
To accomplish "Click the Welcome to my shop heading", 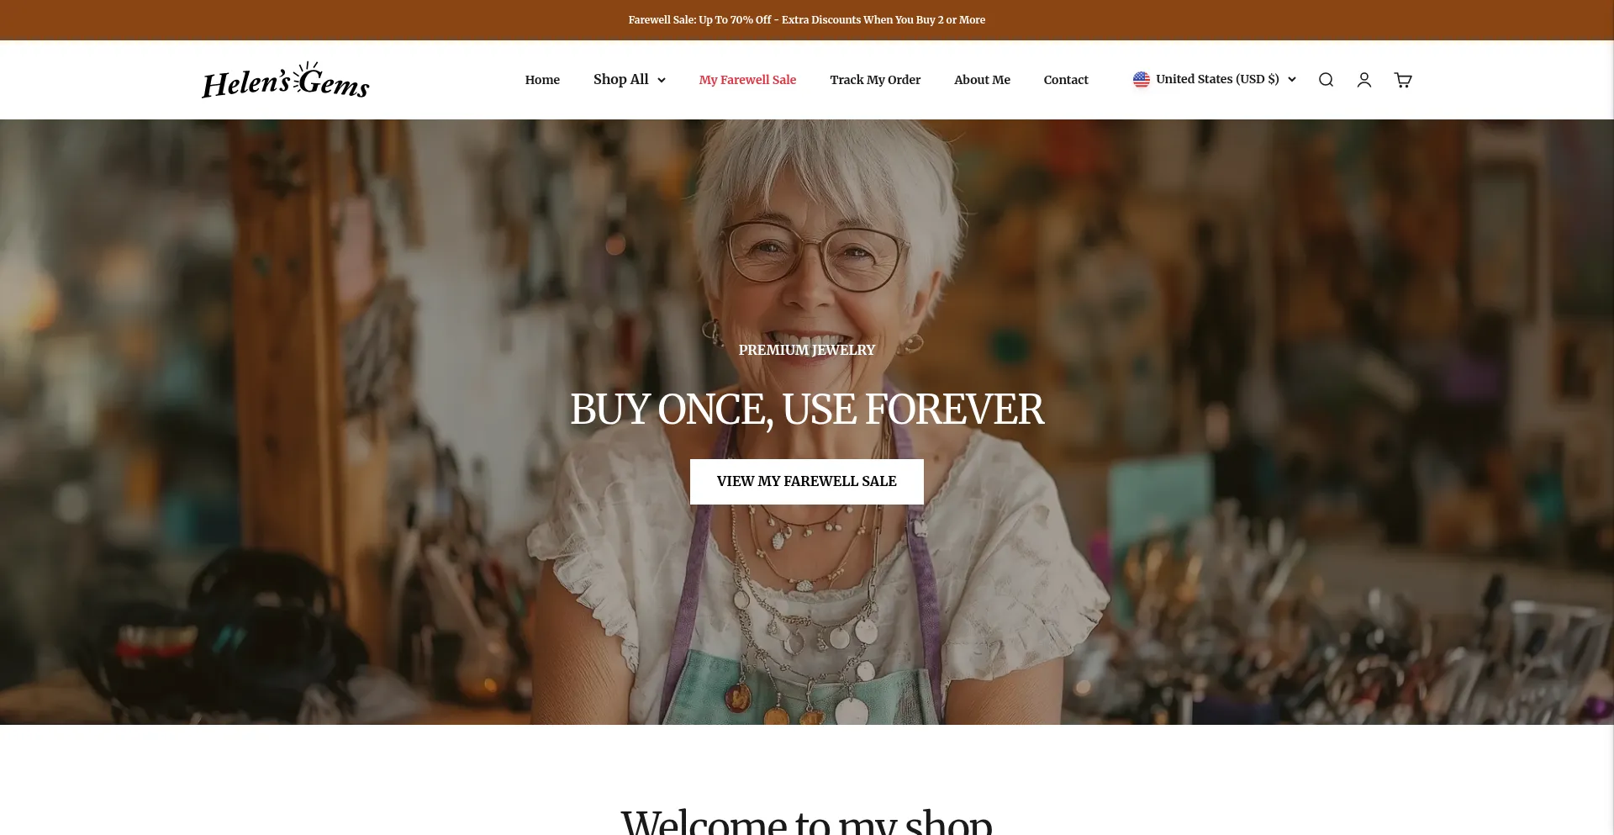I will tap(807, 822).
